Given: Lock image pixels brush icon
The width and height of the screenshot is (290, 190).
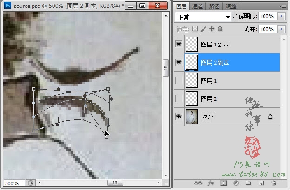Looking at the screenshot, I should [203, 29].
